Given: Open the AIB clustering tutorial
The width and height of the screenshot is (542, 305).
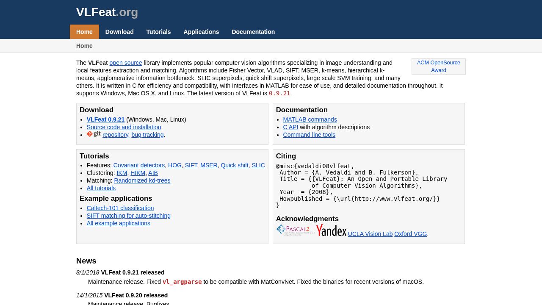Looking at the screenshot, I should click(x=153, y=173).
